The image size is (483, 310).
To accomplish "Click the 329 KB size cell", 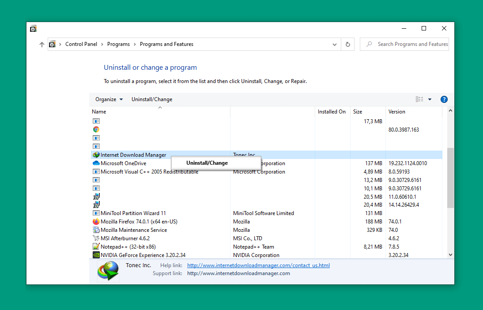I will coord(374,230).
